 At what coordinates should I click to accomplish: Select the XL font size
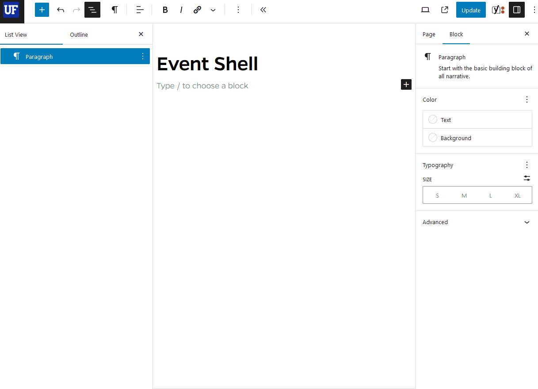(x=517, y=195)
